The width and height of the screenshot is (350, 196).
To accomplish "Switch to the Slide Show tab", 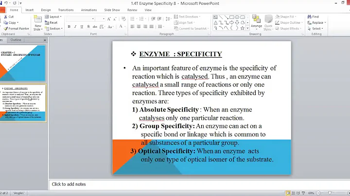I will pos(112,10).
